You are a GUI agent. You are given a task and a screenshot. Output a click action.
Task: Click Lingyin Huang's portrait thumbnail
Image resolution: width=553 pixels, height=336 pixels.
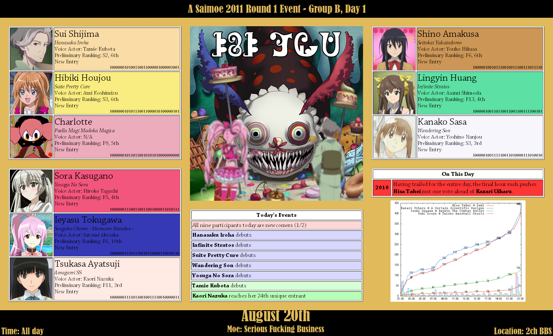(394, 93)
